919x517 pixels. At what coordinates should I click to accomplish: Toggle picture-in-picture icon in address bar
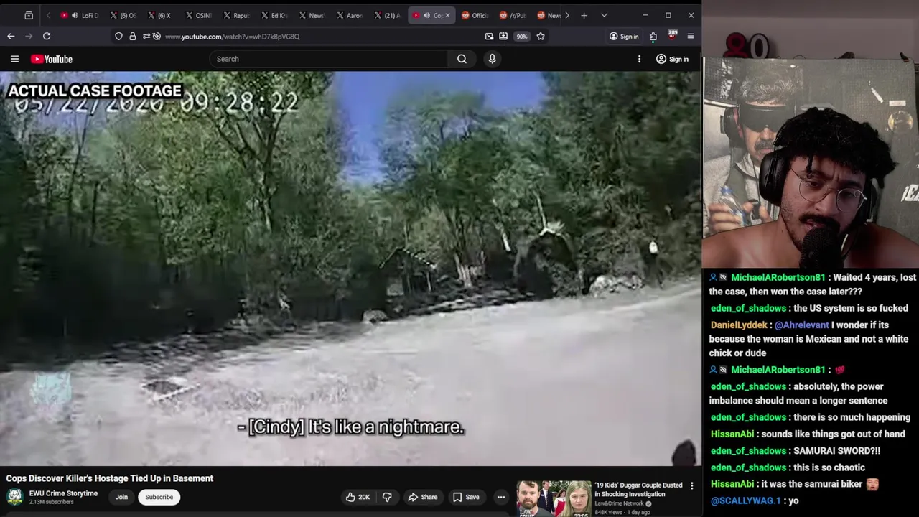pyautogui.click(x=490, y=36)
